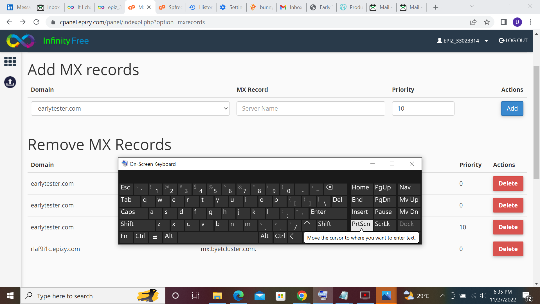Toggle ScrLk on the On-Screen Keyboard

pyautogui.click(x=384, y=224)
